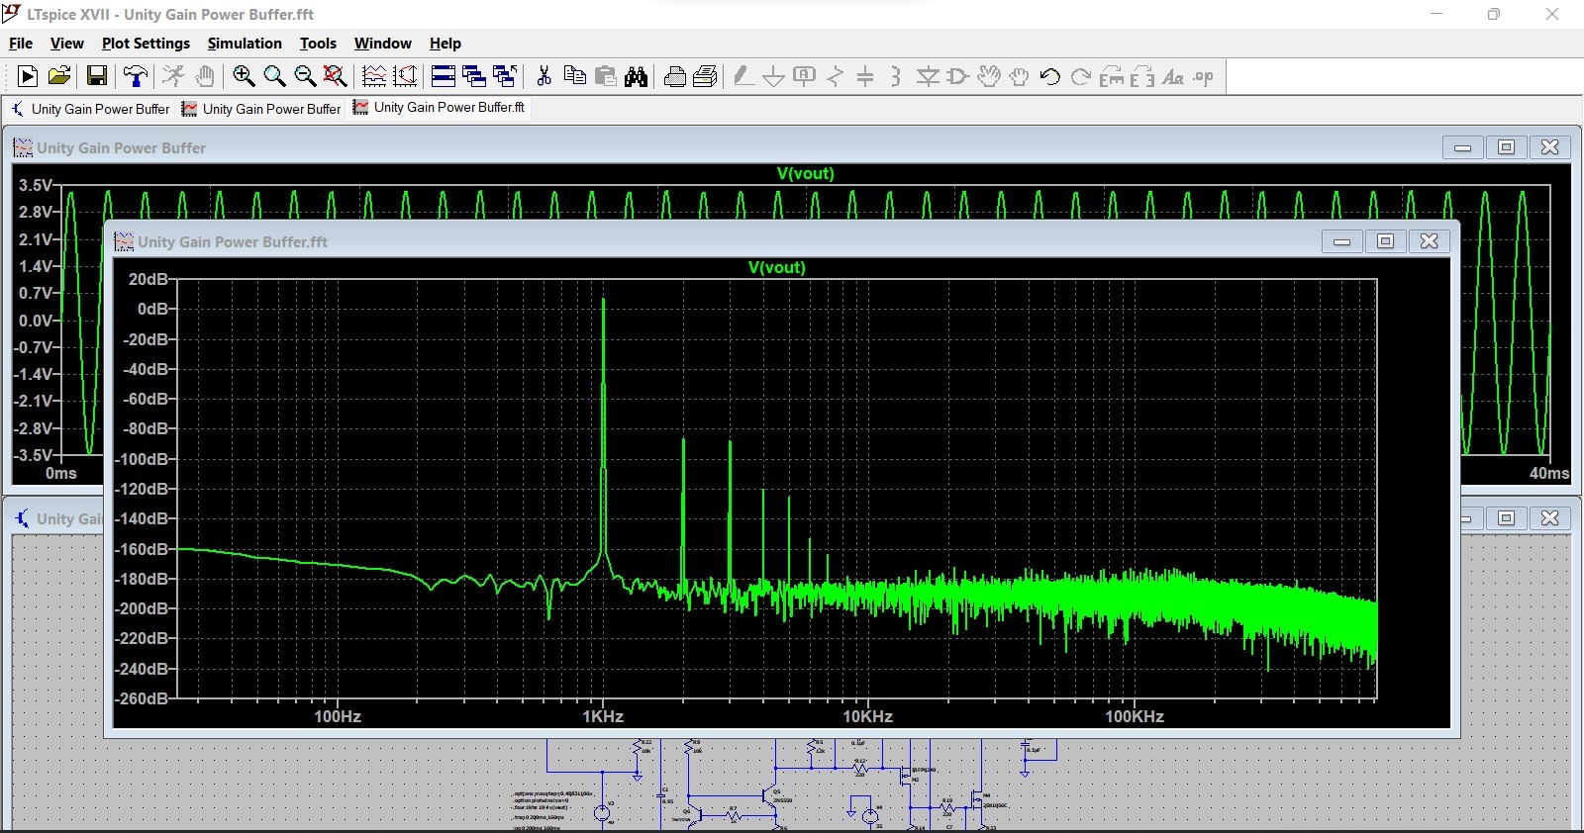
Task: Click the crossed-out magnifier zoom-to-fit icon
Action: [x=336, y=76]
